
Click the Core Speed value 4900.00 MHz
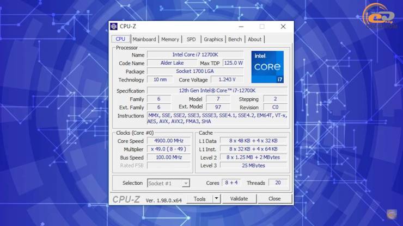point(169,141)
